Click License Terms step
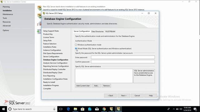This screenshot has height=112, width=200. tap(49, 37)
